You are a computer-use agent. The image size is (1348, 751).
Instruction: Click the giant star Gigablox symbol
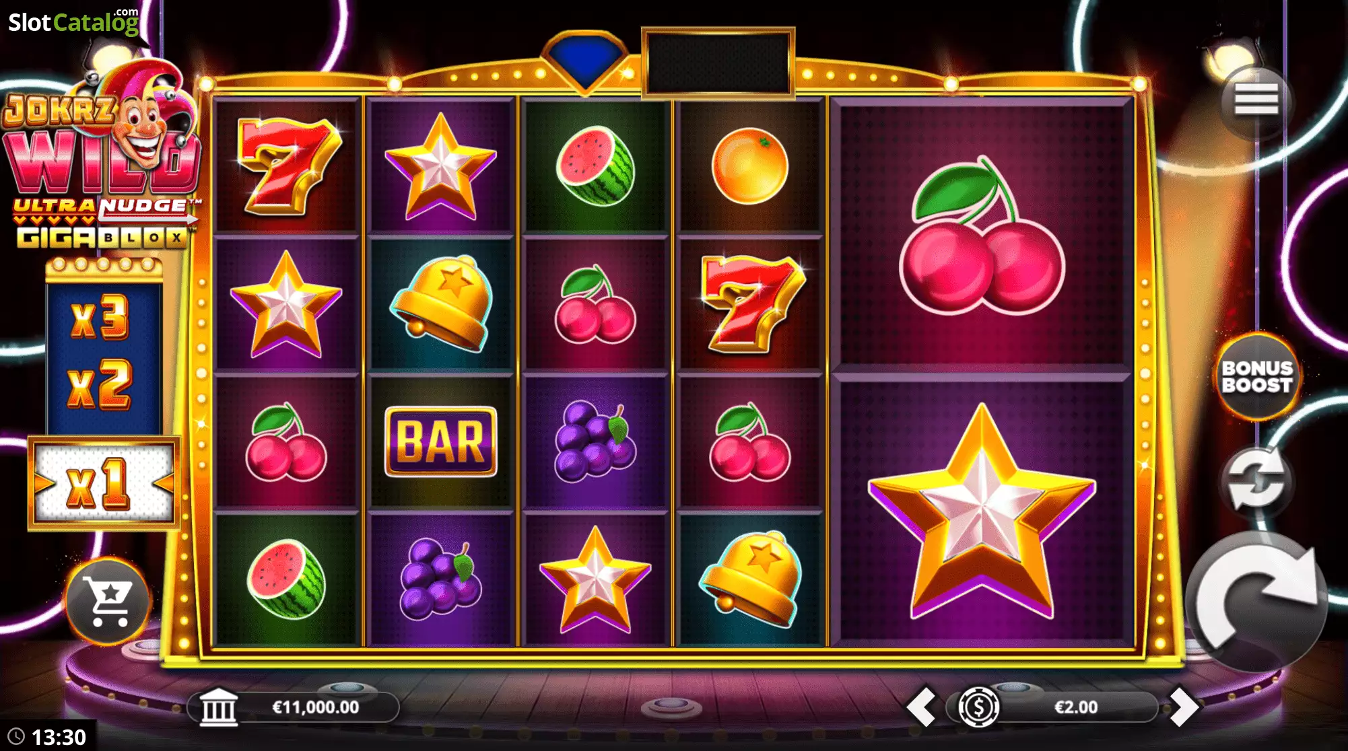(x=982, y=512)
